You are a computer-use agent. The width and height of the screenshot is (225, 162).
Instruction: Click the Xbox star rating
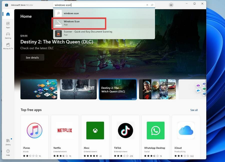[x=91, y=156]
